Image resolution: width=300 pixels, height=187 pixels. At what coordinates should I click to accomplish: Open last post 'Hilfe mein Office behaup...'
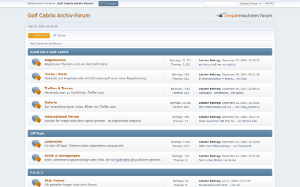click(x=215, y=146)
